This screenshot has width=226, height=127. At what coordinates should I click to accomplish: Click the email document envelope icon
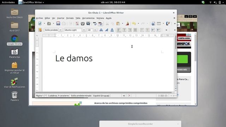point(64,24)
